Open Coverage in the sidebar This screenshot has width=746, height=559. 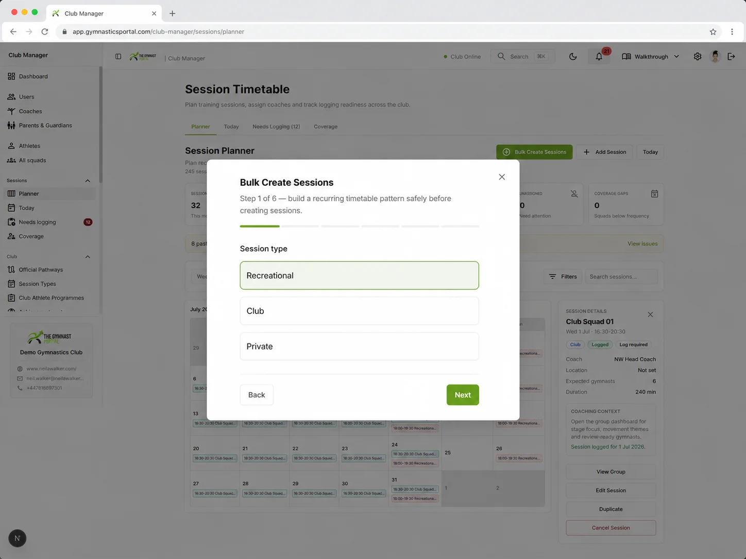pyautogui.click(x=31, y=237)
